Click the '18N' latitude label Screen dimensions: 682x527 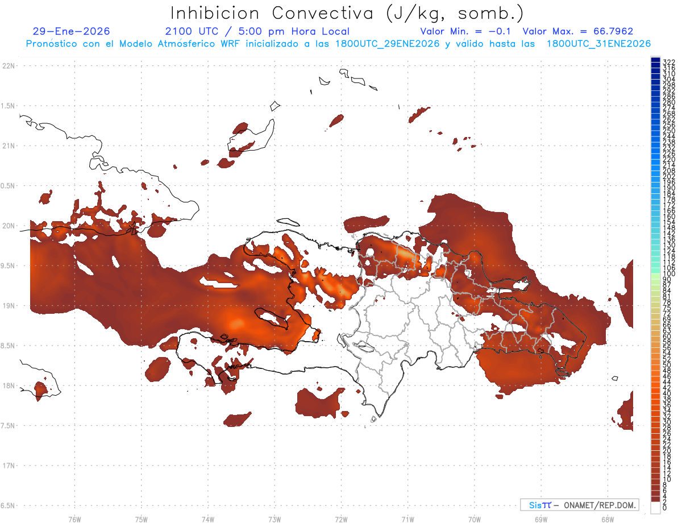[x=9, y=385]
